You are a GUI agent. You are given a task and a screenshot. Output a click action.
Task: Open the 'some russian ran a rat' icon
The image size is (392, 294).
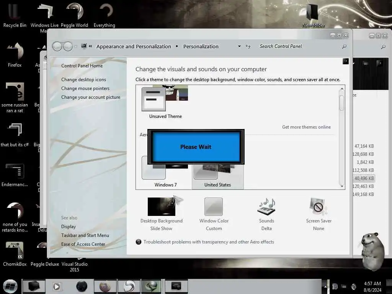(15, 98)
